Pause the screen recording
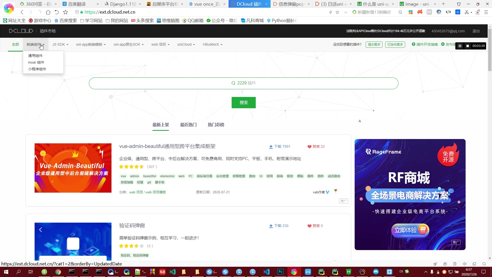 pos(460,46)
